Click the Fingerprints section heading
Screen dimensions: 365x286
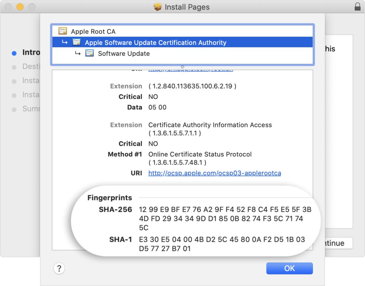click(x=110, y=198)
